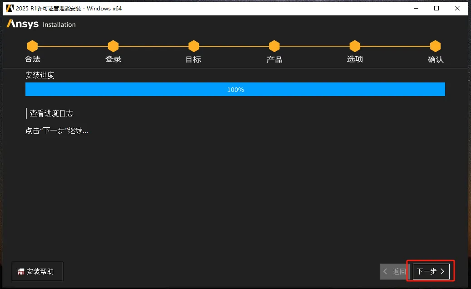The image size is (471, 289).
Task: Click the 安装进度 heading text
Action: click(40, 75)
